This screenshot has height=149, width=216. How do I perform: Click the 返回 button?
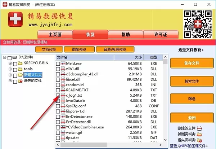pyautogui.click(x=192, y=118)
